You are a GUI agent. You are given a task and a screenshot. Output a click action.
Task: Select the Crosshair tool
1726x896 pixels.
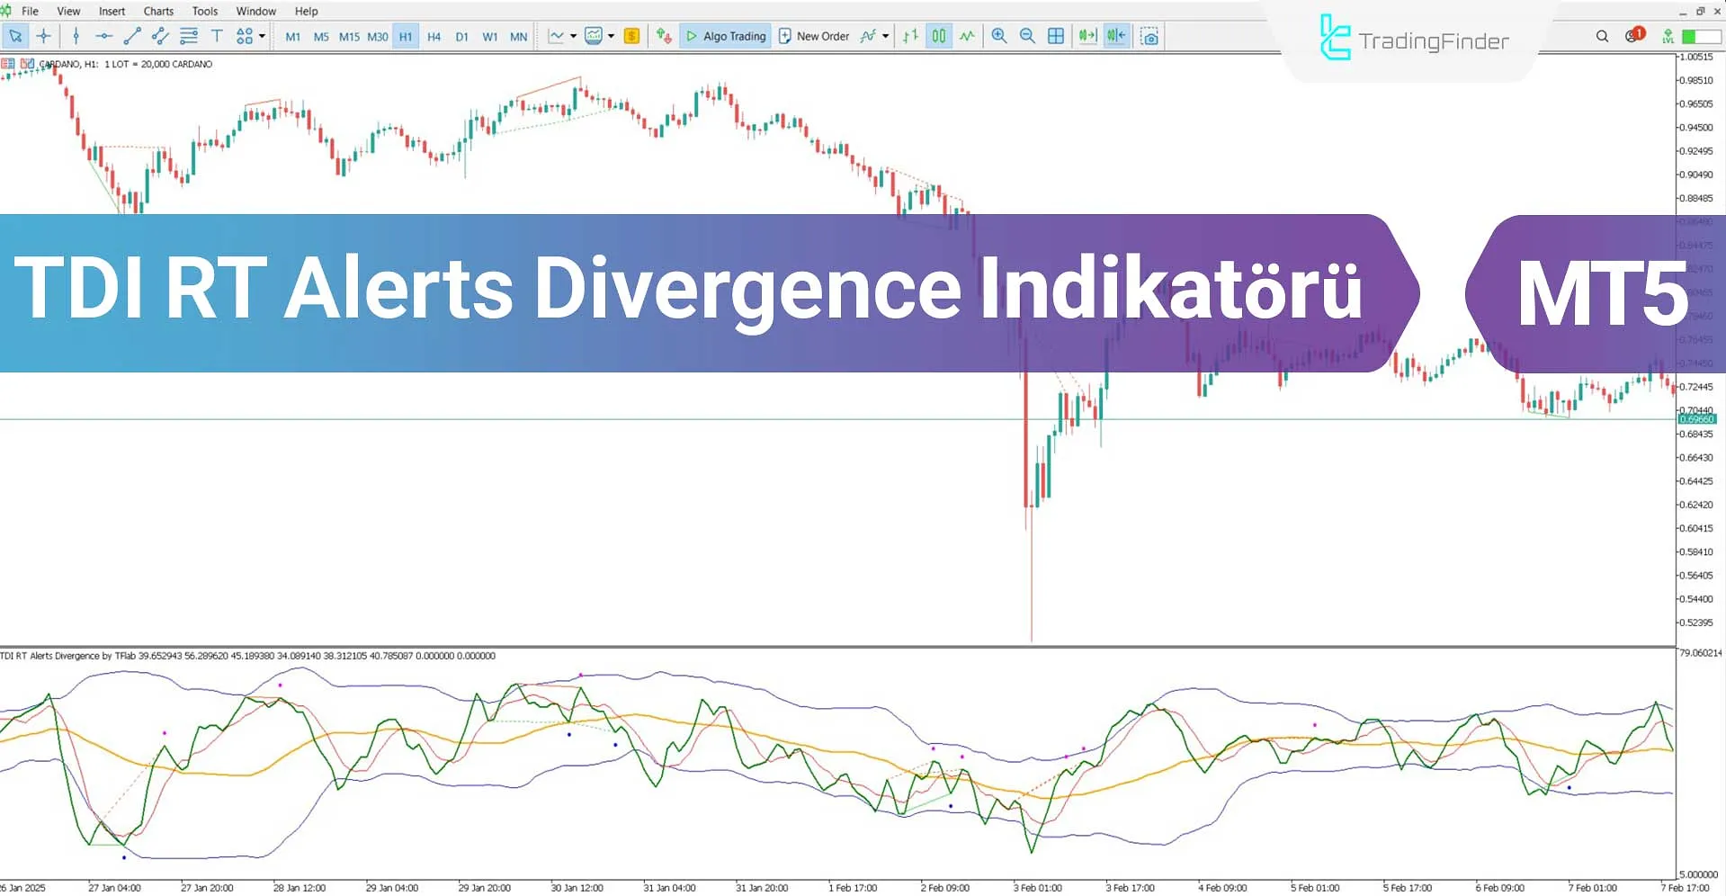(x=44, y=36)
